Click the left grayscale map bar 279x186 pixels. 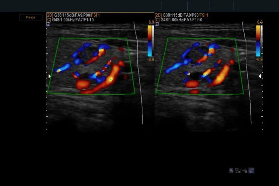click(x=153, y=41)
